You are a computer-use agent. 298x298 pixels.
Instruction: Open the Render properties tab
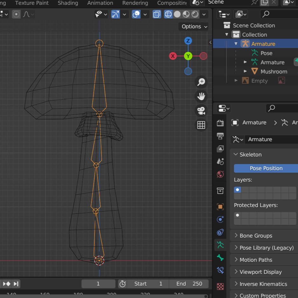pos(220,123)
